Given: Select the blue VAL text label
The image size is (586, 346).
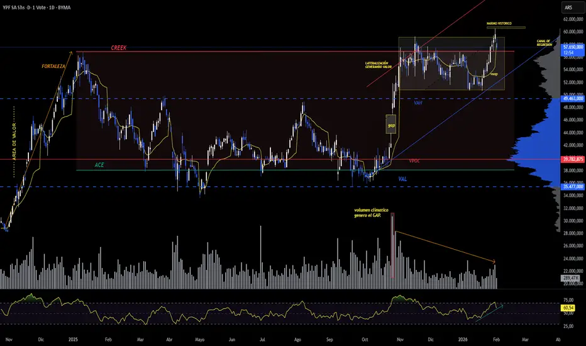Looking at the screenshot, I should tap(402, 179).
